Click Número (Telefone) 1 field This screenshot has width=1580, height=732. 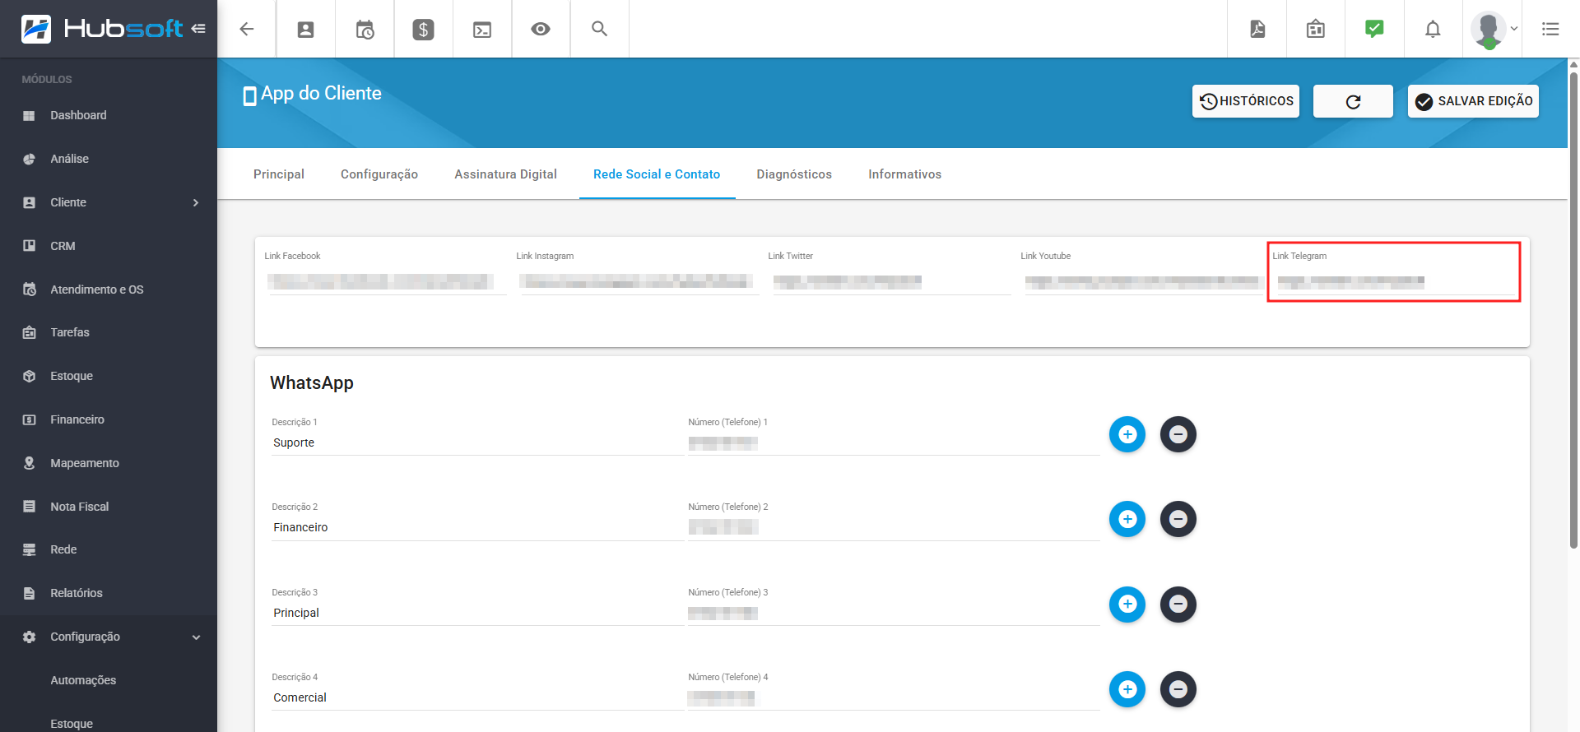pos(894,442)
